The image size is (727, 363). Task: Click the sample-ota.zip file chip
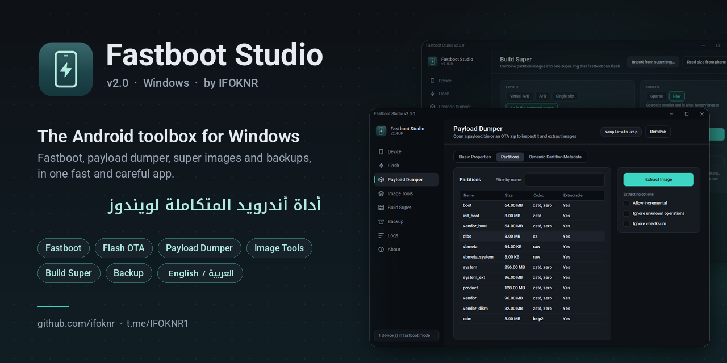[621, 132]
